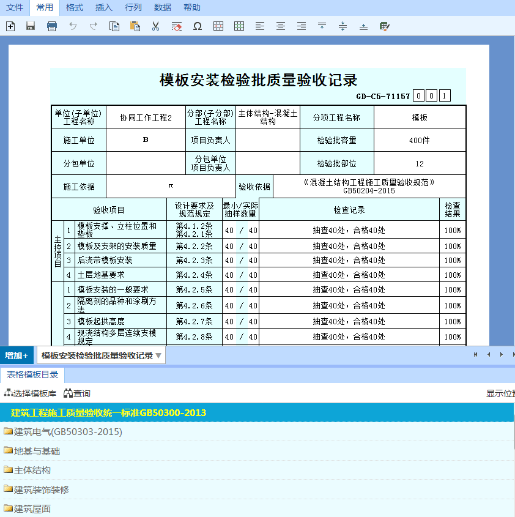The width and height of the screenshot is (515, 517).
Task: Click 抽查40处 record for 模板及支架的安装质量
Action: coord(349,246)
